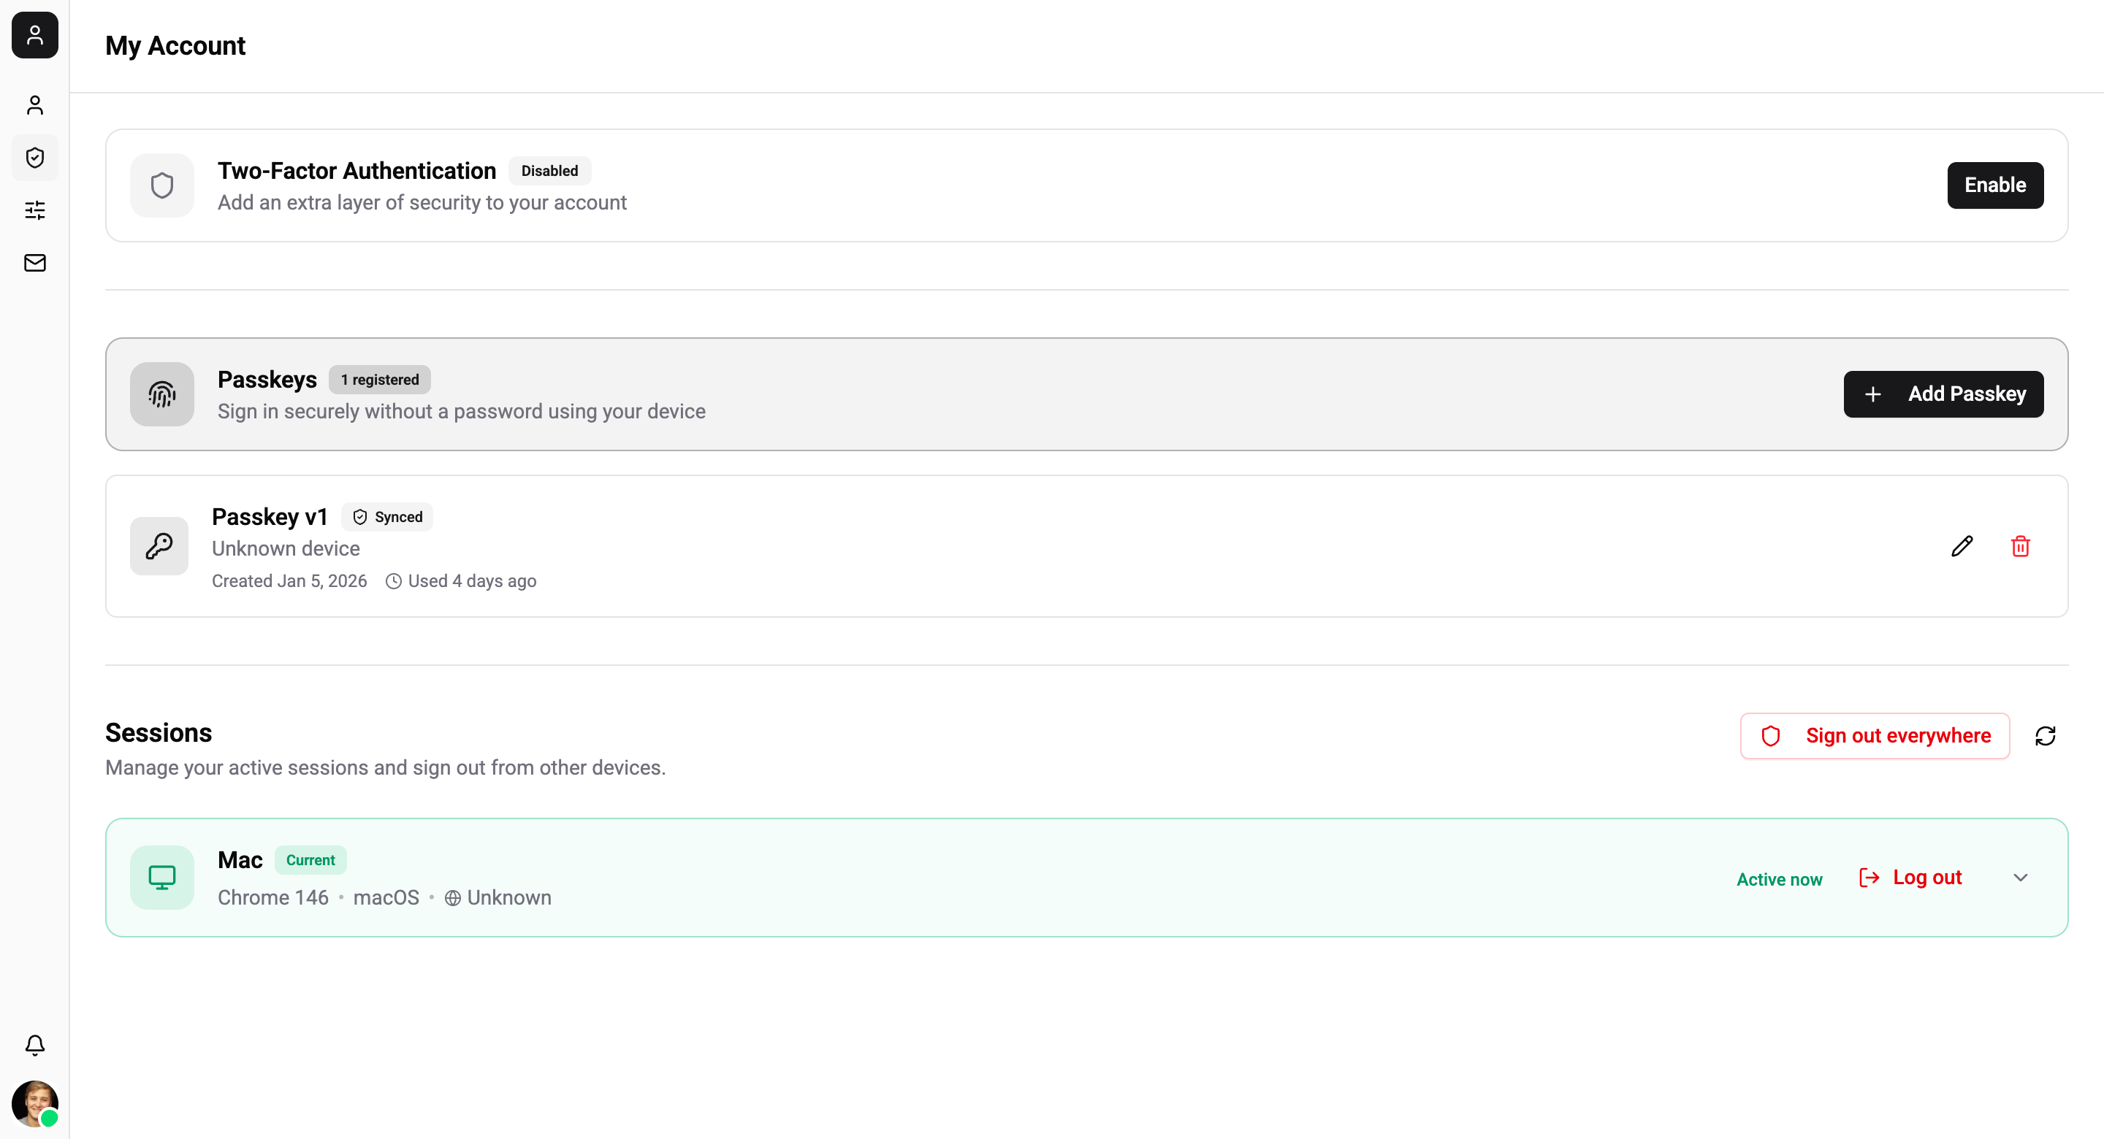Viewport: 2104px width, 1139px height.
Task: Click the Disabled badge next to Two-Factor Authentication
Action: pos(549,171)
